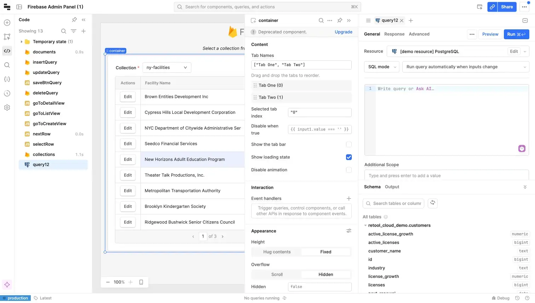Open the Run query automatically dropdown
This screenshot has width=535, height=303.
pyautogui.click(x=466, y=67)
